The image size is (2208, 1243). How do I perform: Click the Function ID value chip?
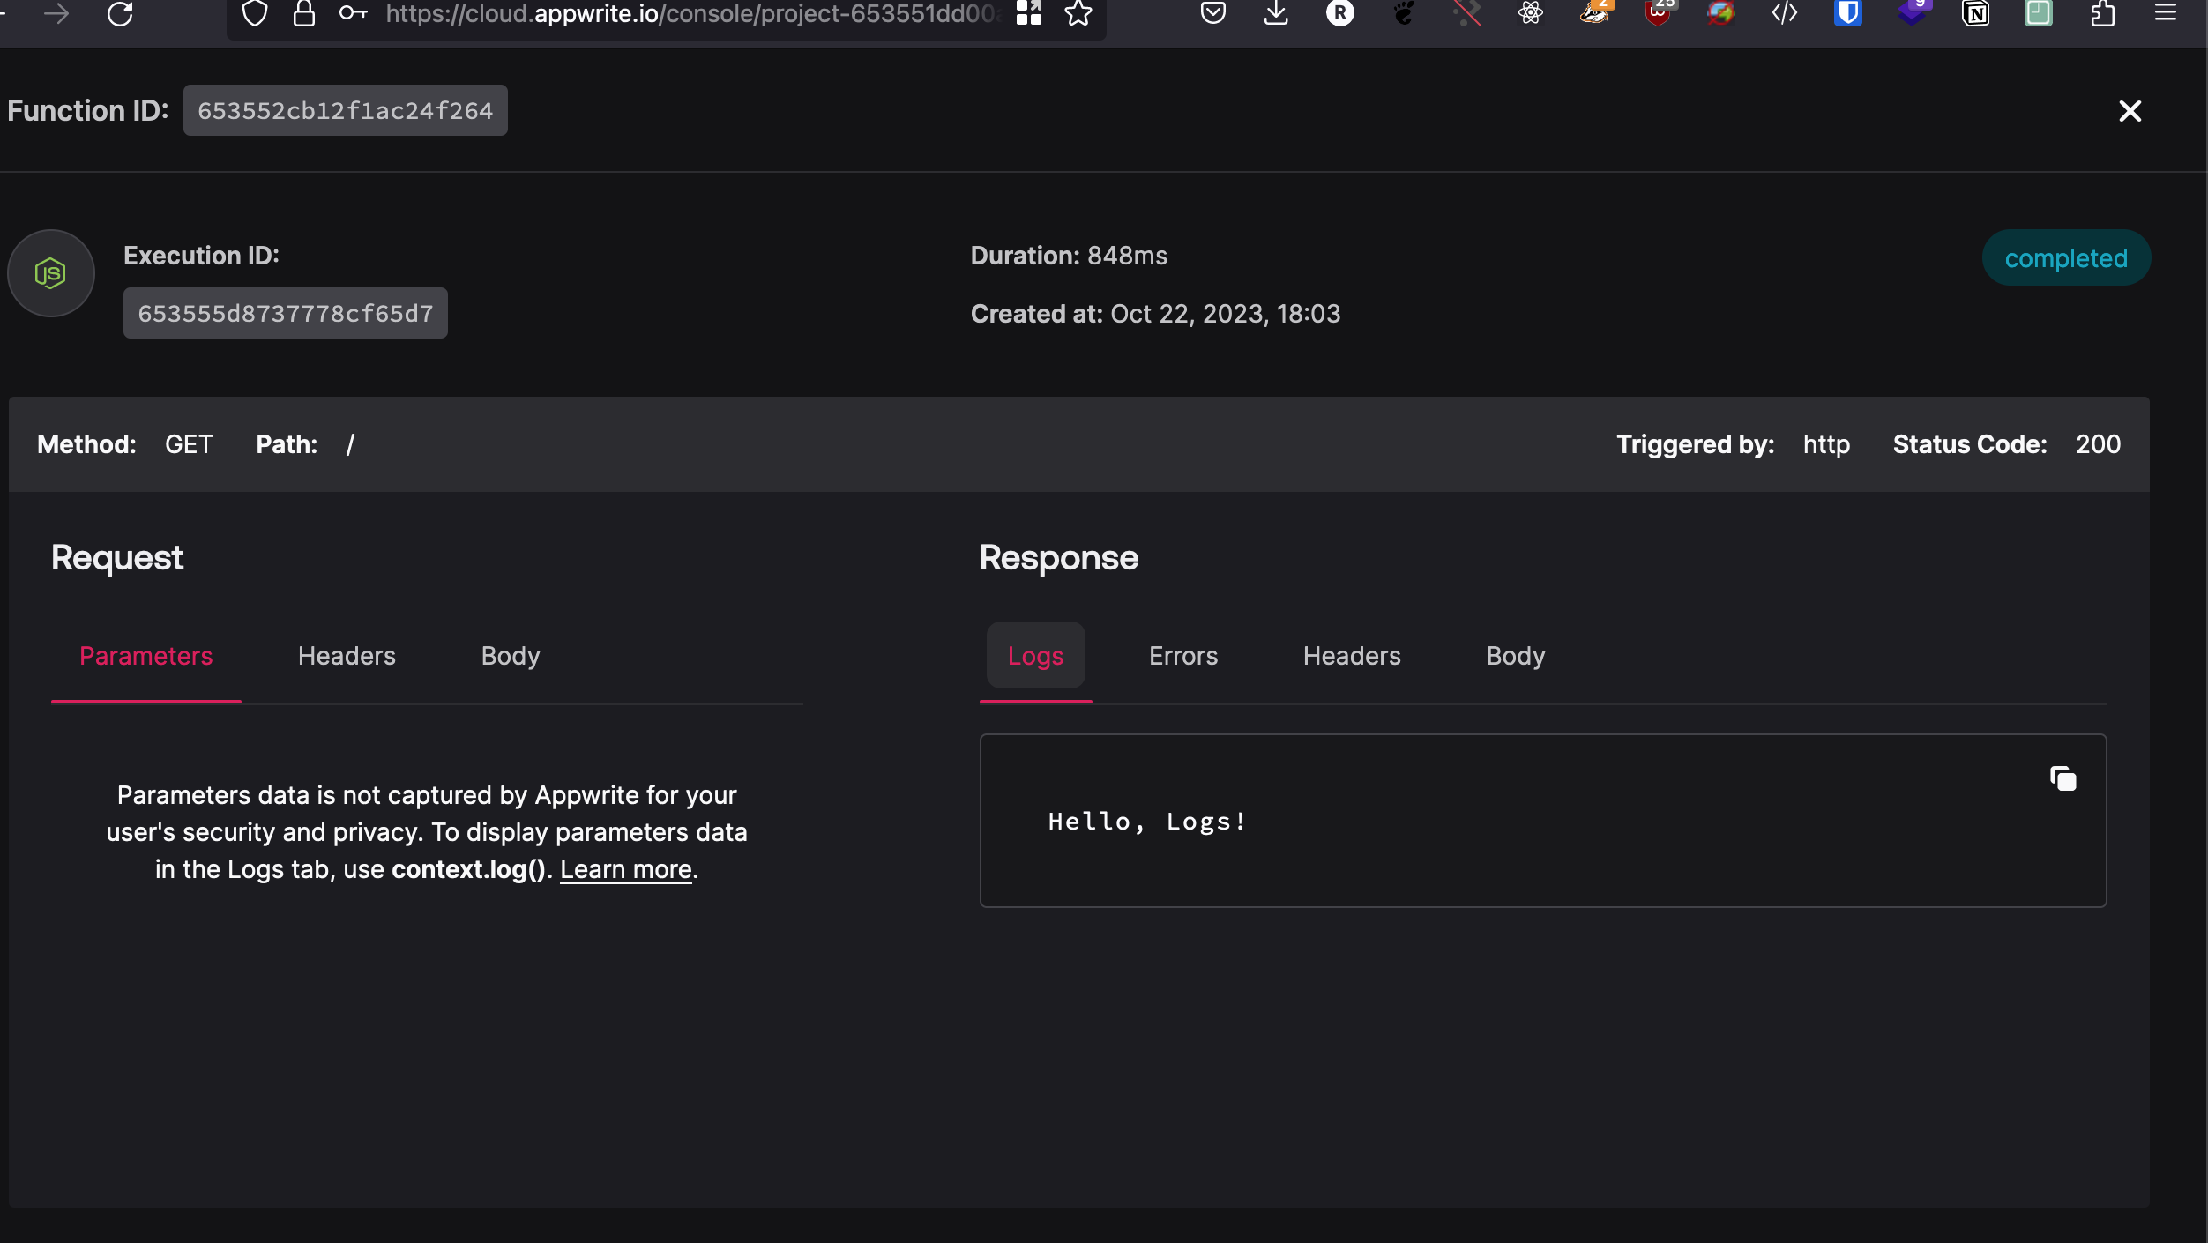(345, 111)
